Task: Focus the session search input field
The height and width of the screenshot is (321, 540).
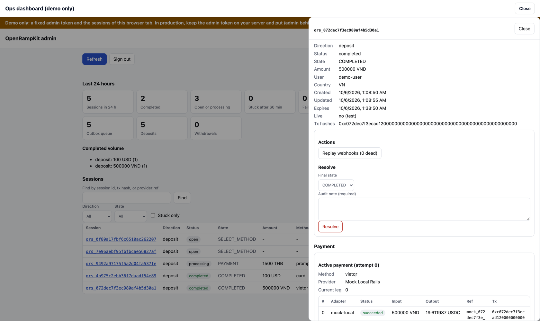Action: (127, 198)
